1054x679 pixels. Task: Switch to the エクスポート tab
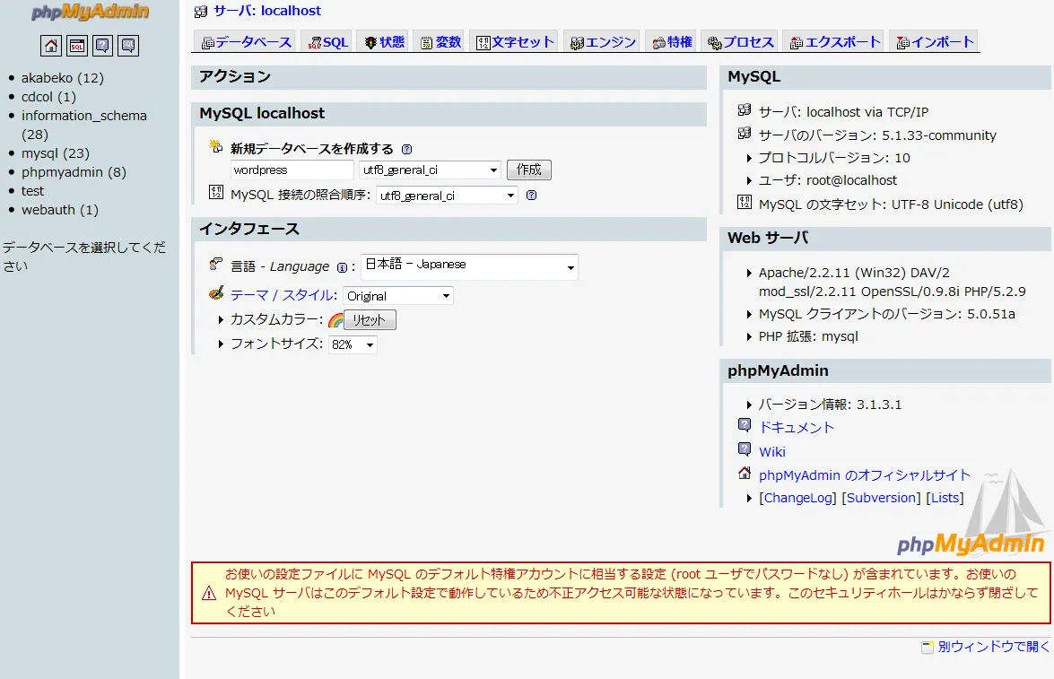point(832,40)
